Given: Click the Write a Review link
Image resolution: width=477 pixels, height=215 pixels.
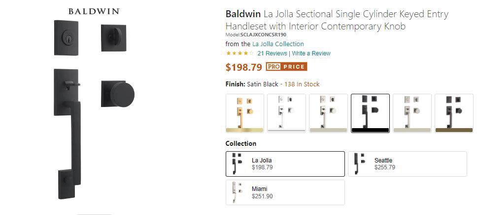Looking at the screenshot, I should [x=311, y=54].
